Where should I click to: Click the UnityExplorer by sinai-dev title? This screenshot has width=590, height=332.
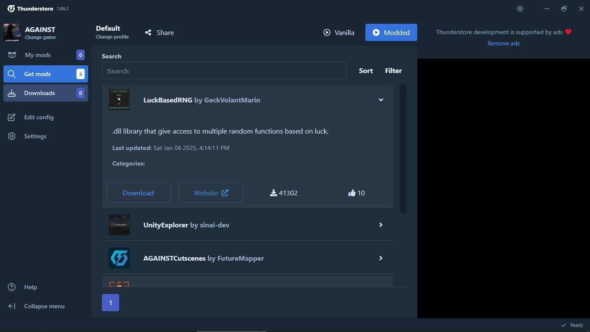pos(186,225)
